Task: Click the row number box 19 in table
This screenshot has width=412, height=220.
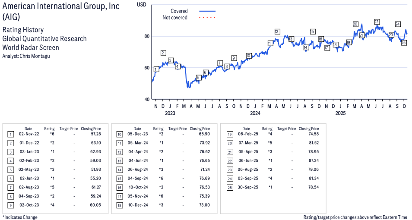Action: [x=230, y=134]
